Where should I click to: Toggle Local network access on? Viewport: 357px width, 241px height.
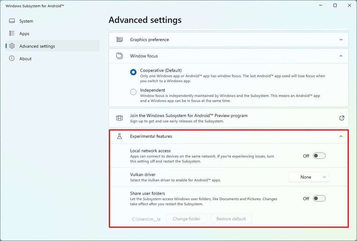[319, 156]
